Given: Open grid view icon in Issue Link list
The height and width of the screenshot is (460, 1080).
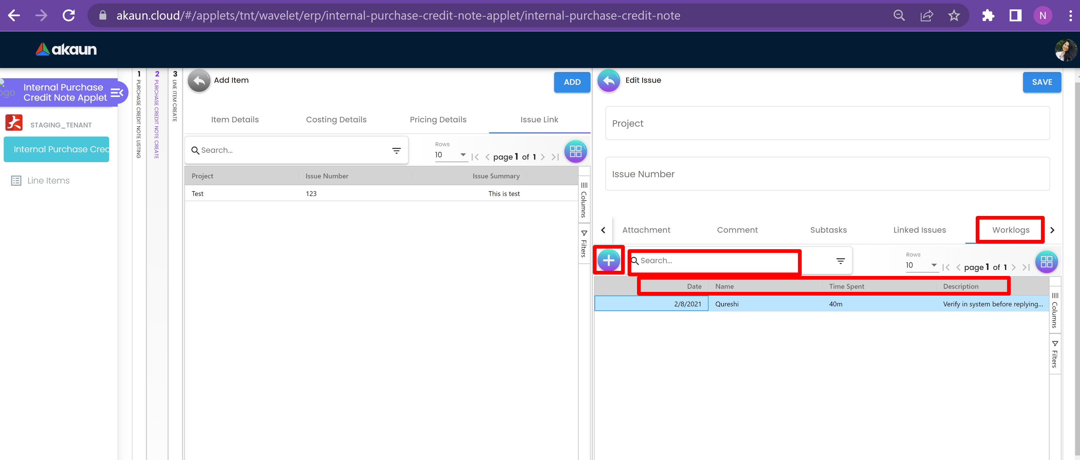Looking at the screenshot, I should (x=575, y=152).
